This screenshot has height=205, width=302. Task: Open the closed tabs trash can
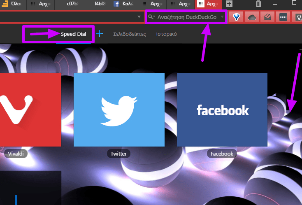pyautogui.click(x=258, y=4)
